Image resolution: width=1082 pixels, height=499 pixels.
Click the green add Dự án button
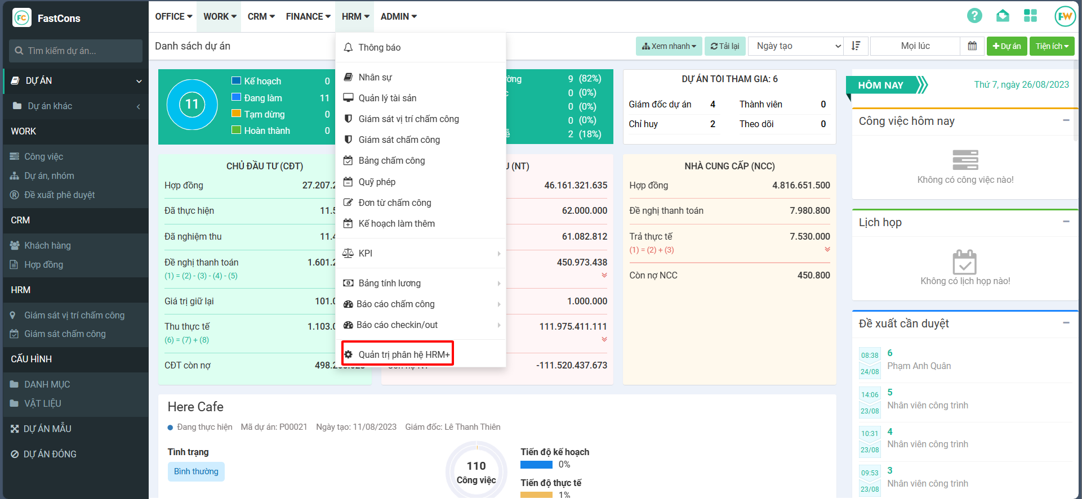(x=1007, y=46)
